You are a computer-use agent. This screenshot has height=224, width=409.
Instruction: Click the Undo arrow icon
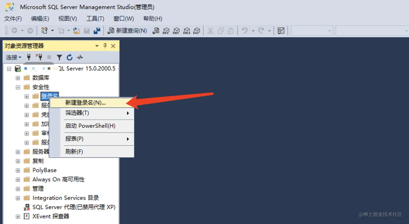click(245, 31)
